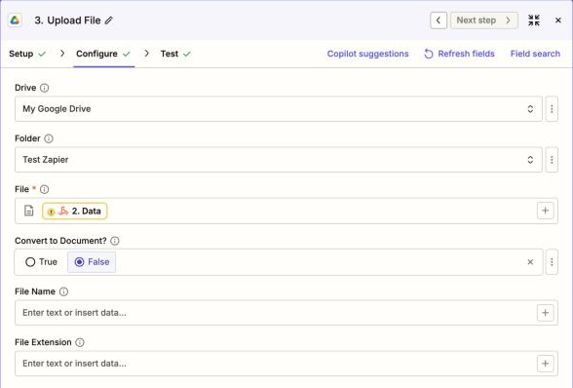Open info tooltip for Drive field
This screenshot has width=573, height=388.
(44, 88)
